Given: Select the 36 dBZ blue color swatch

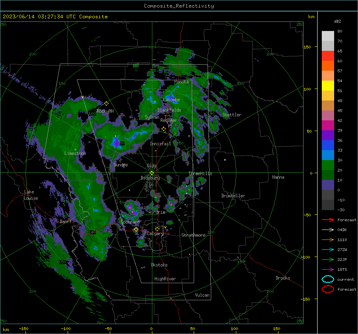Looking at the screenshot, I should click(x=328, y=145).
